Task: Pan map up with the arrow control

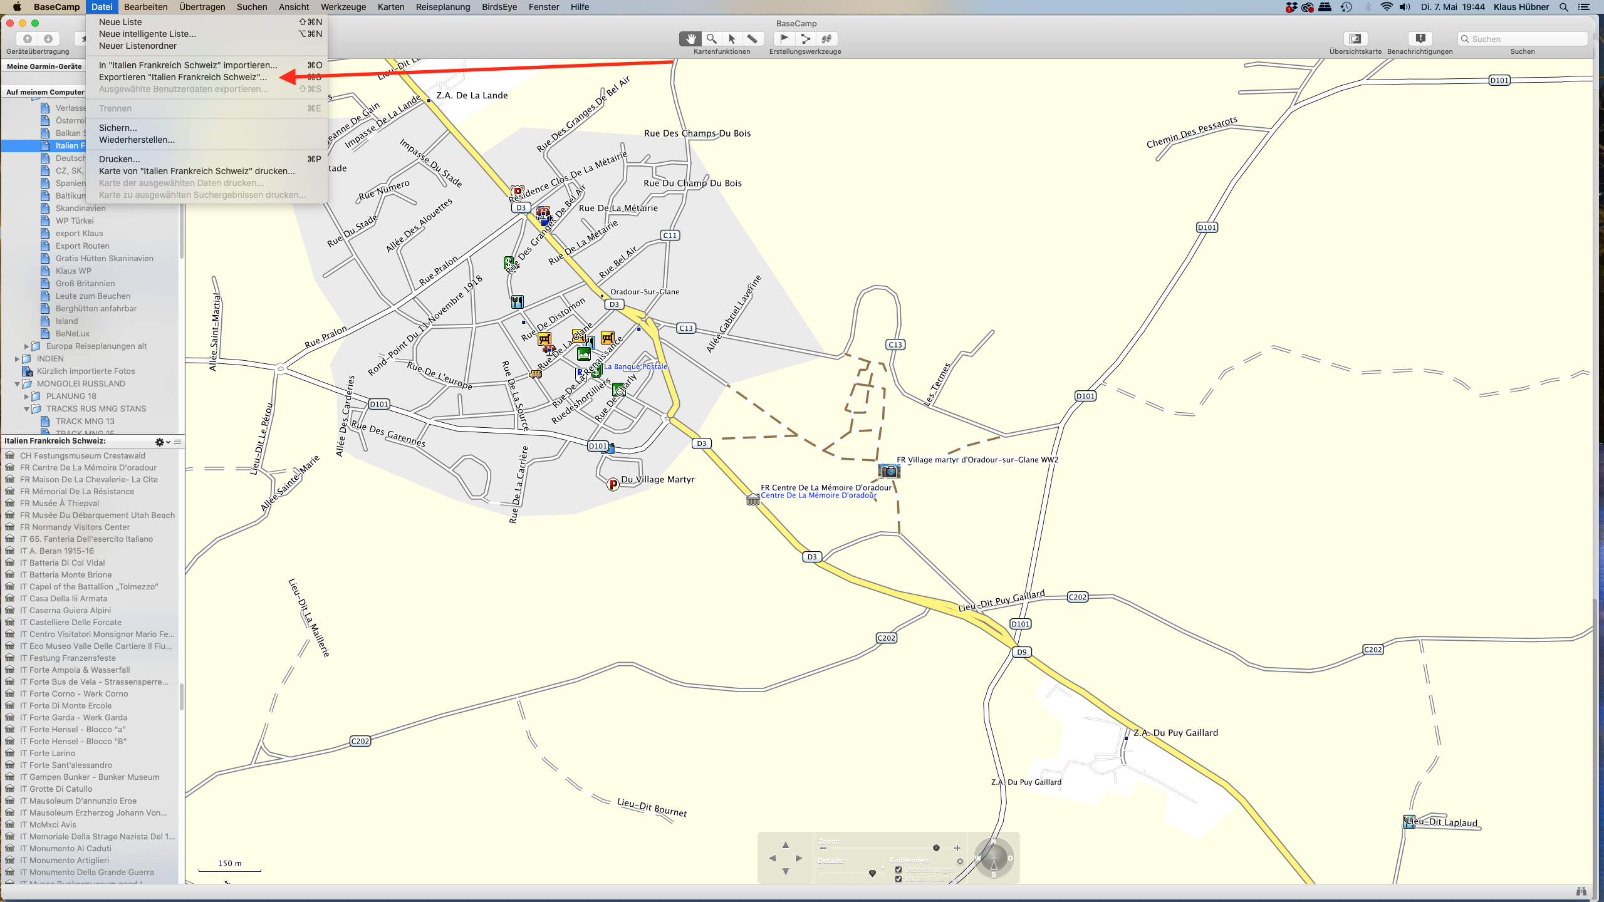Action: pyautogui.click(x=785, y=845)
